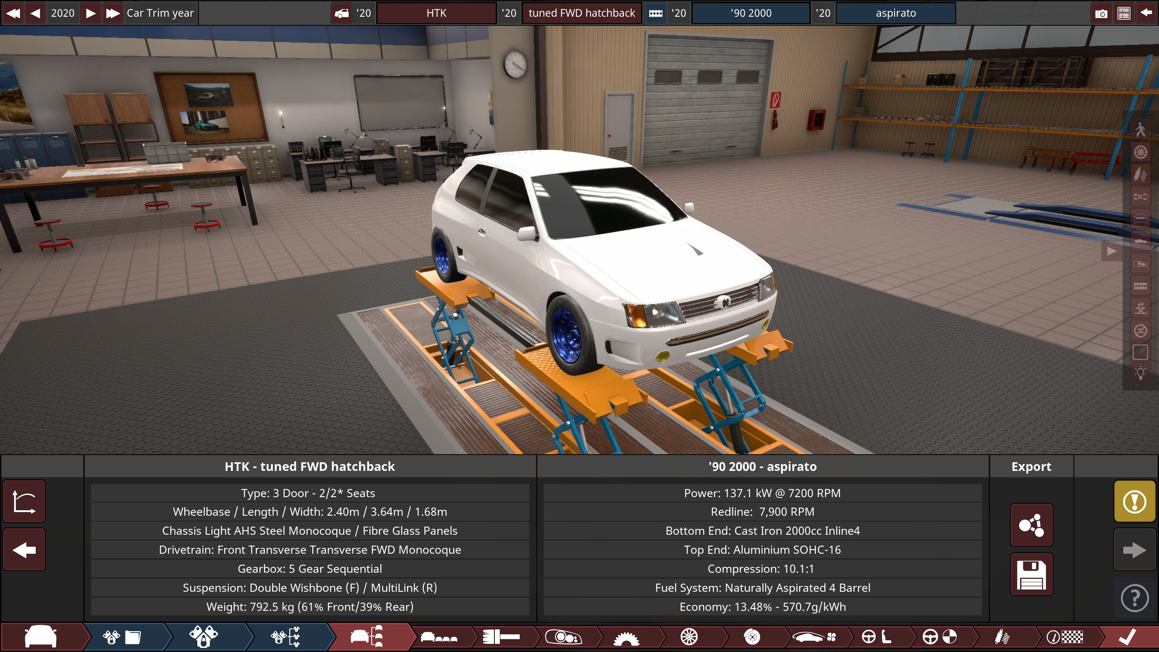Click the engine block icon in the top bar

pos(656,13)
